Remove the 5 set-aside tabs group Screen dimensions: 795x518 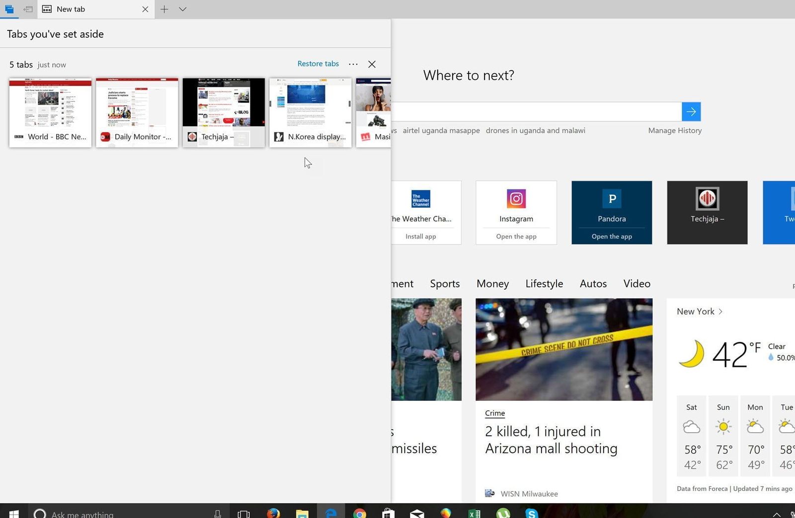coord(372,64)
